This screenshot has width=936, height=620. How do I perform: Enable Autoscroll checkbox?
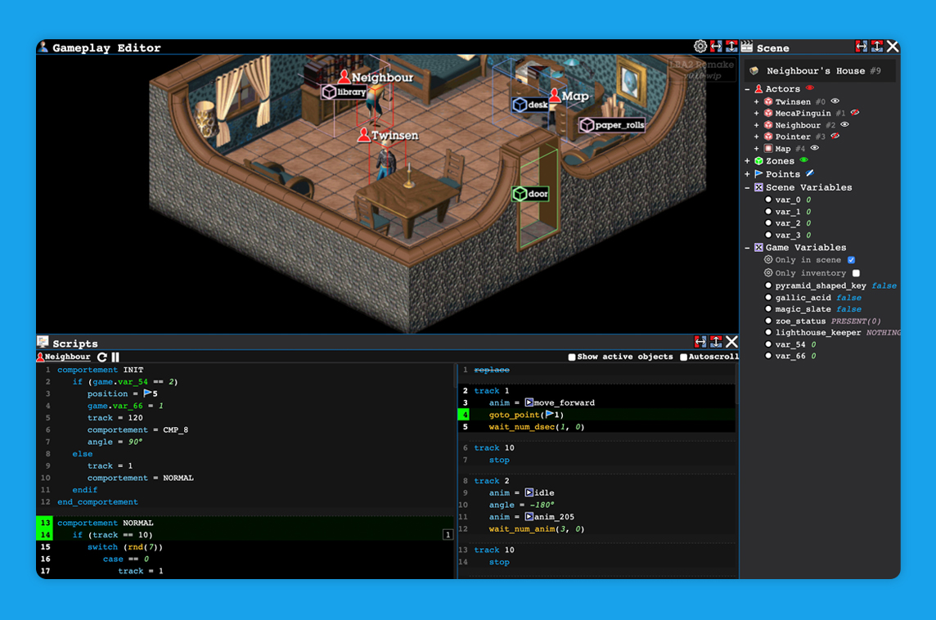click(683, 357)
